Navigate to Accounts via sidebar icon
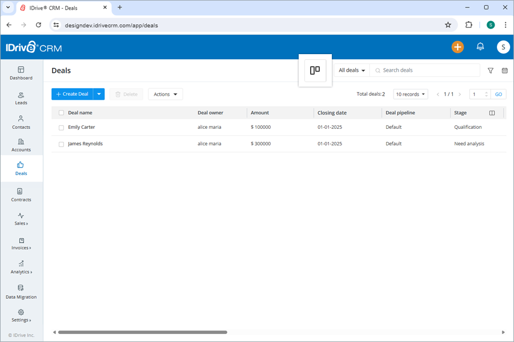Screen dimensions: 514x342 point(21,145)
